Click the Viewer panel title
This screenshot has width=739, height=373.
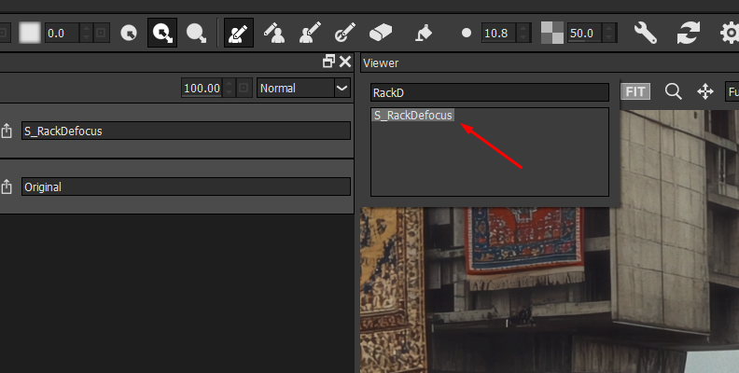pyautogui.click(x=381, y=62)
